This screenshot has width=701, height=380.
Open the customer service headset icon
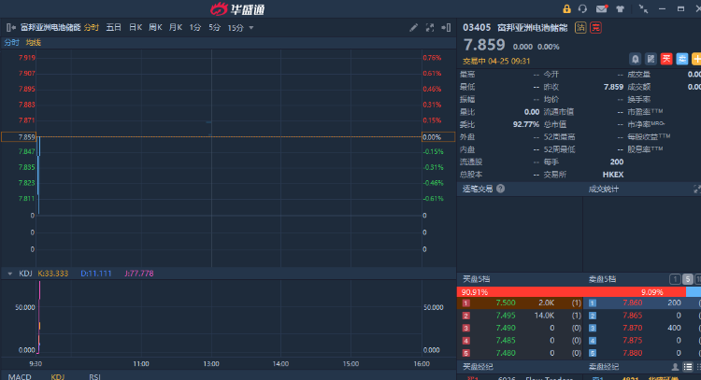[582, 8]
